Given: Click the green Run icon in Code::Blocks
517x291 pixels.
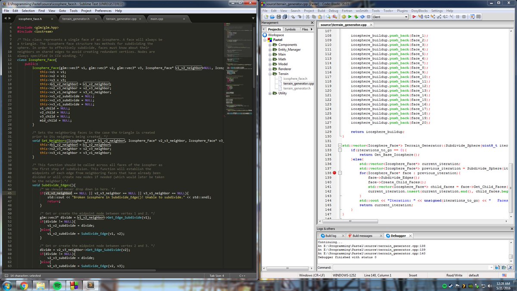Looking at the screenshot, I should (x=350, y=17).
